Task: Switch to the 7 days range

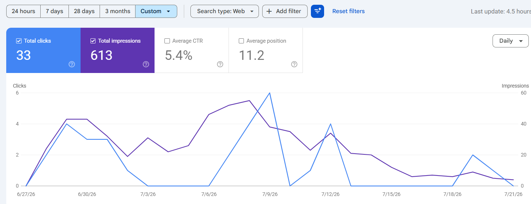Action: pyautogui.click(x=55, y=11)
